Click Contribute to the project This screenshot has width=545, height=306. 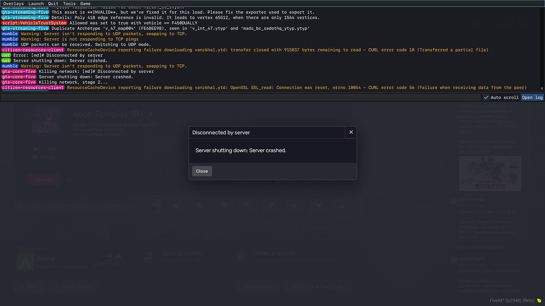pos(318,286)
